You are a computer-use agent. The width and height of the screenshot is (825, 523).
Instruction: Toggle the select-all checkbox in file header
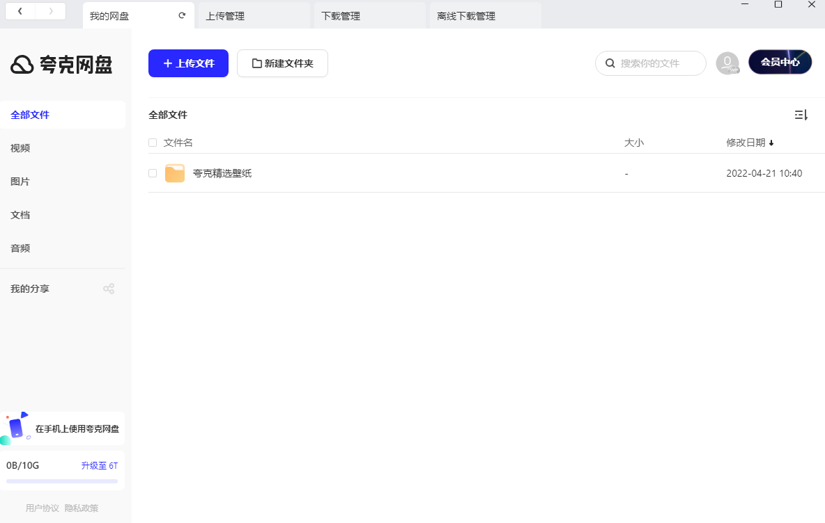[x=153, y=142]
